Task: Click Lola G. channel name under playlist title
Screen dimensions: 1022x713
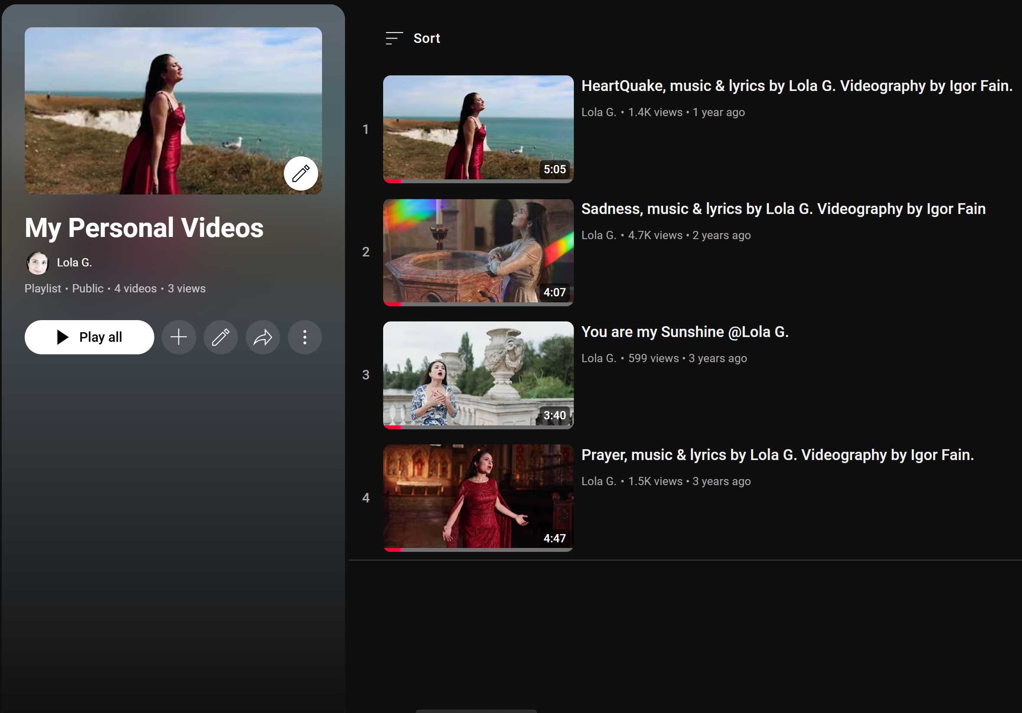Action: pos(75,263)
